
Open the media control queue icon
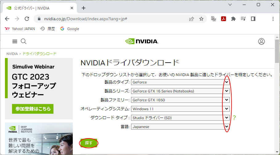[x=243, y=19]
